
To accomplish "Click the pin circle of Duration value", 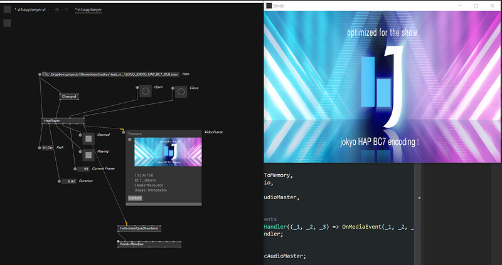I will [x=59, y=181].
